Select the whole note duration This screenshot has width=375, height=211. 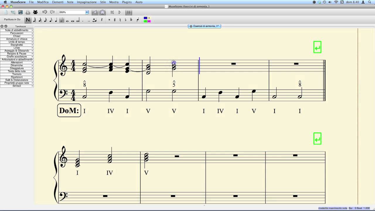[67, 21]
